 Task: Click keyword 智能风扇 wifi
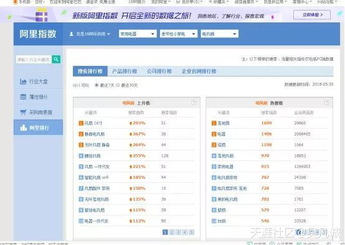[x=97, y=178]
